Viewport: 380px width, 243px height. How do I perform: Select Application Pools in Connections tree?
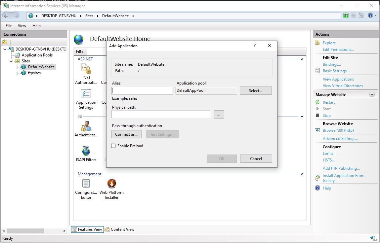tap(37, 55)
